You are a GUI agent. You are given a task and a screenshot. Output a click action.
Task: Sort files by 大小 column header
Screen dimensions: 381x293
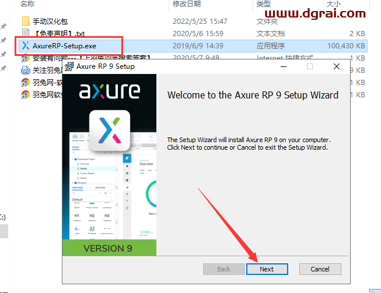333,3
